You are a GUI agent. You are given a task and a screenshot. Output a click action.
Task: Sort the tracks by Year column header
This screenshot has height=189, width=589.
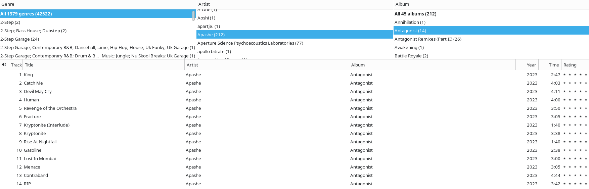(x=531, y=65)
